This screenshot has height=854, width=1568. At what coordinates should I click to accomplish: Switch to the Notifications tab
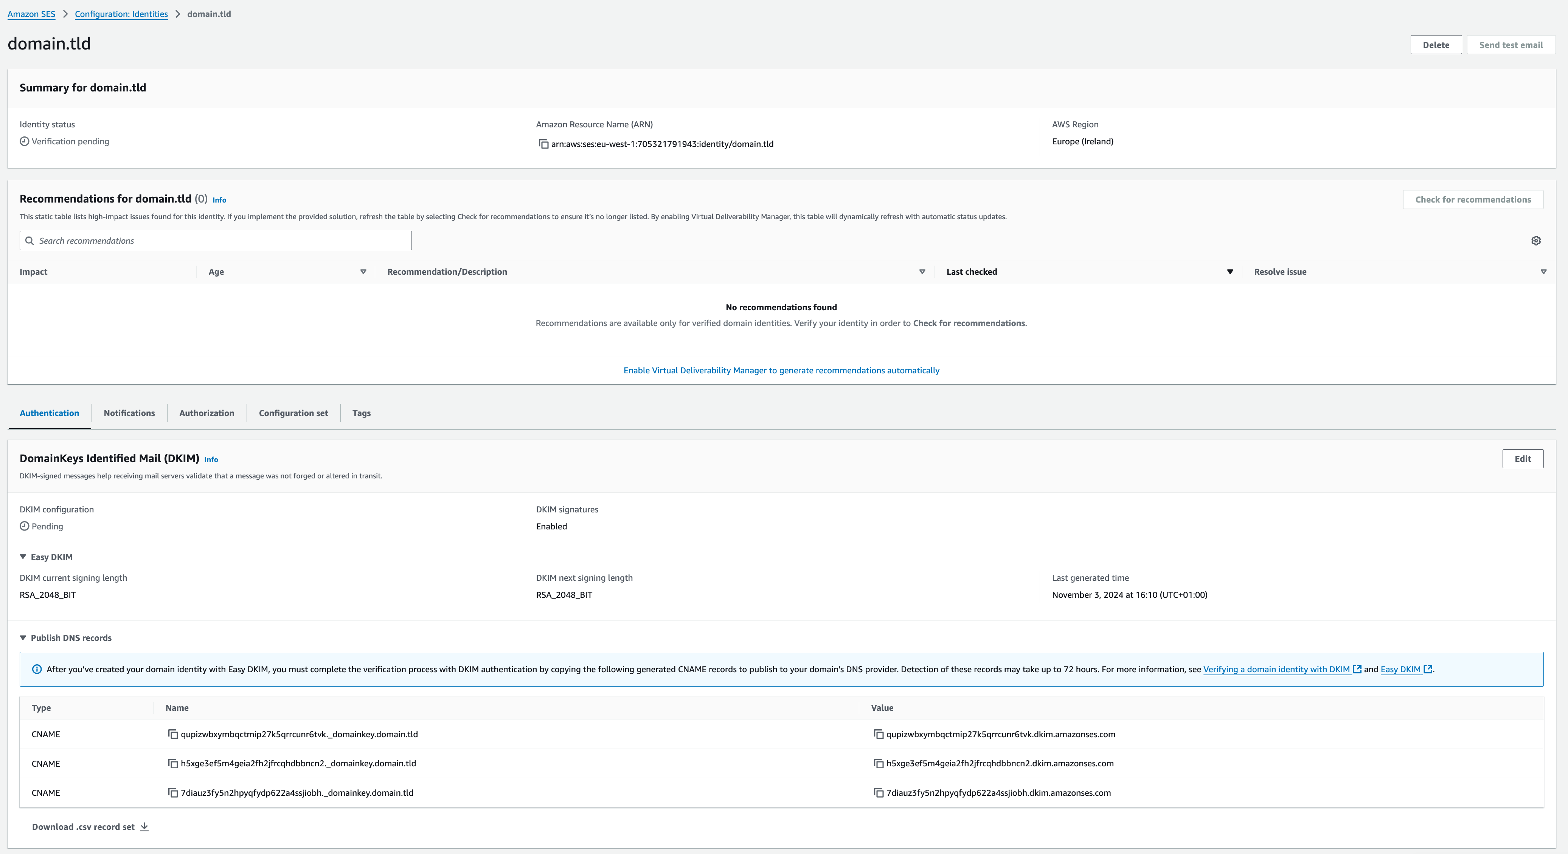click(x=129, y=413)
